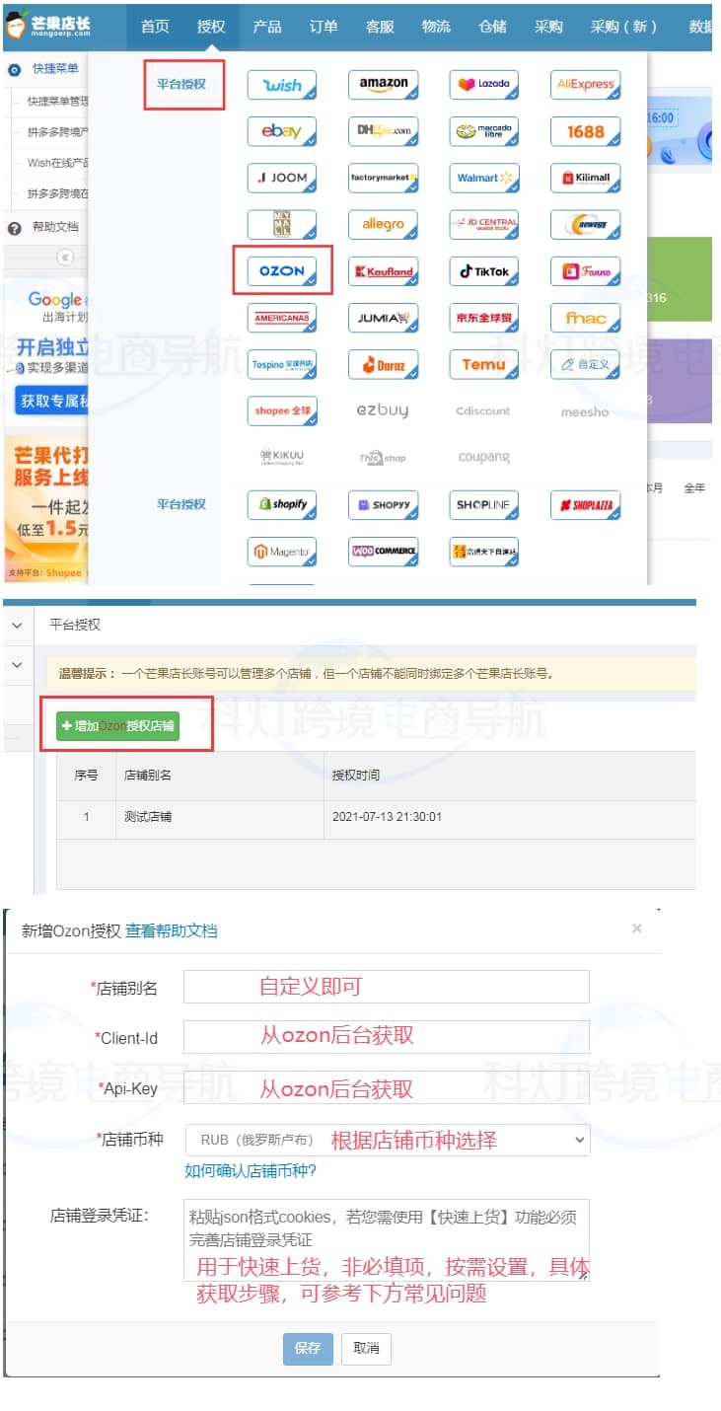This screenshot has height=1411, width=721.
Task: Click the Tospino platform logo
Action: (282, 364)
